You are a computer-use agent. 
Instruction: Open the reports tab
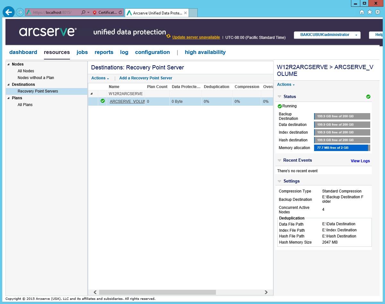[104, 52]
